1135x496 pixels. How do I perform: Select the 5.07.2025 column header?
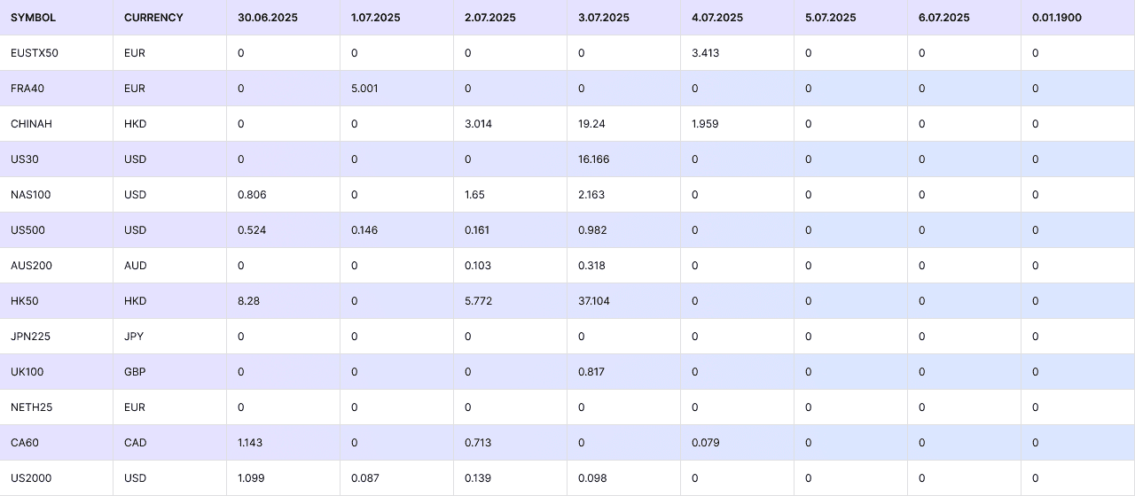click(851, 18)
